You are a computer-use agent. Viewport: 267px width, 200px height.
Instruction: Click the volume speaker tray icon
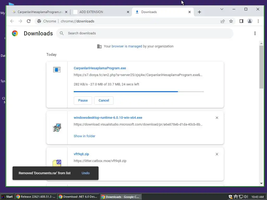[x=246, y=197]
